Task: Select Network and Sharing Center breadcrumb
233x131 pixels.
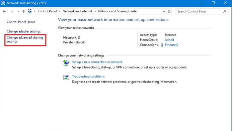Action: point(118,11)
